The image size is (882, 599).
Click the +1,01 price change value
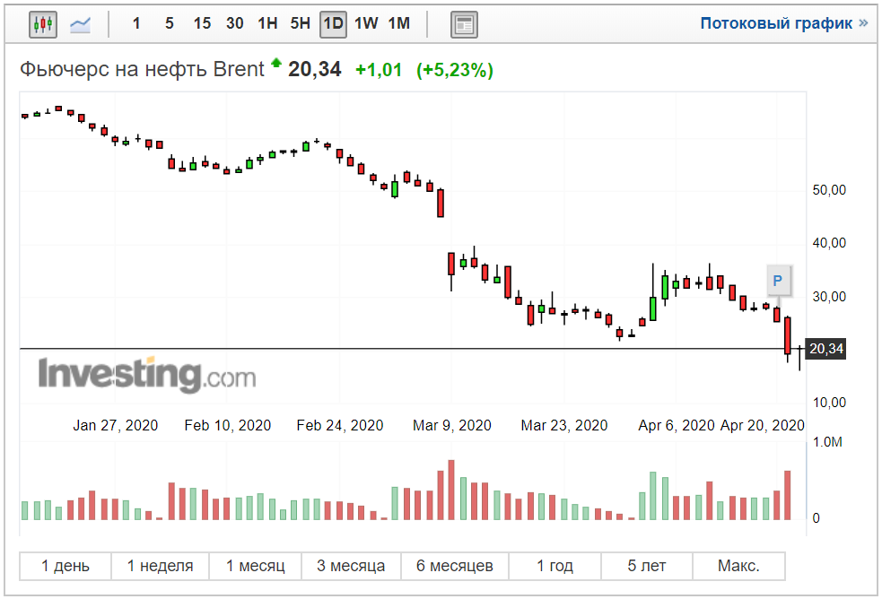379,70
